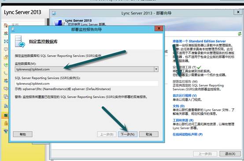Focus the SSRS instance input field

tap(86, 83)
